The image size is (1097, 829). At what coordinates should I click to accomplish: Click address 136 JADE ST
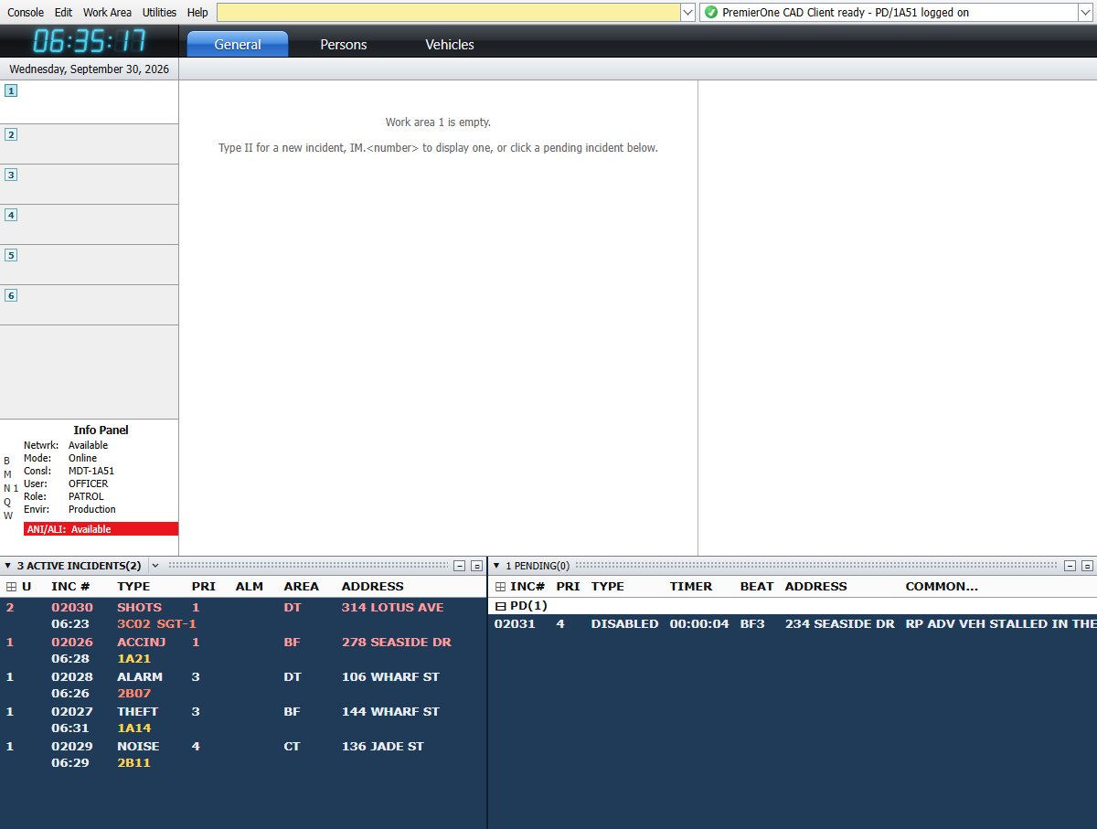(383, 746)
